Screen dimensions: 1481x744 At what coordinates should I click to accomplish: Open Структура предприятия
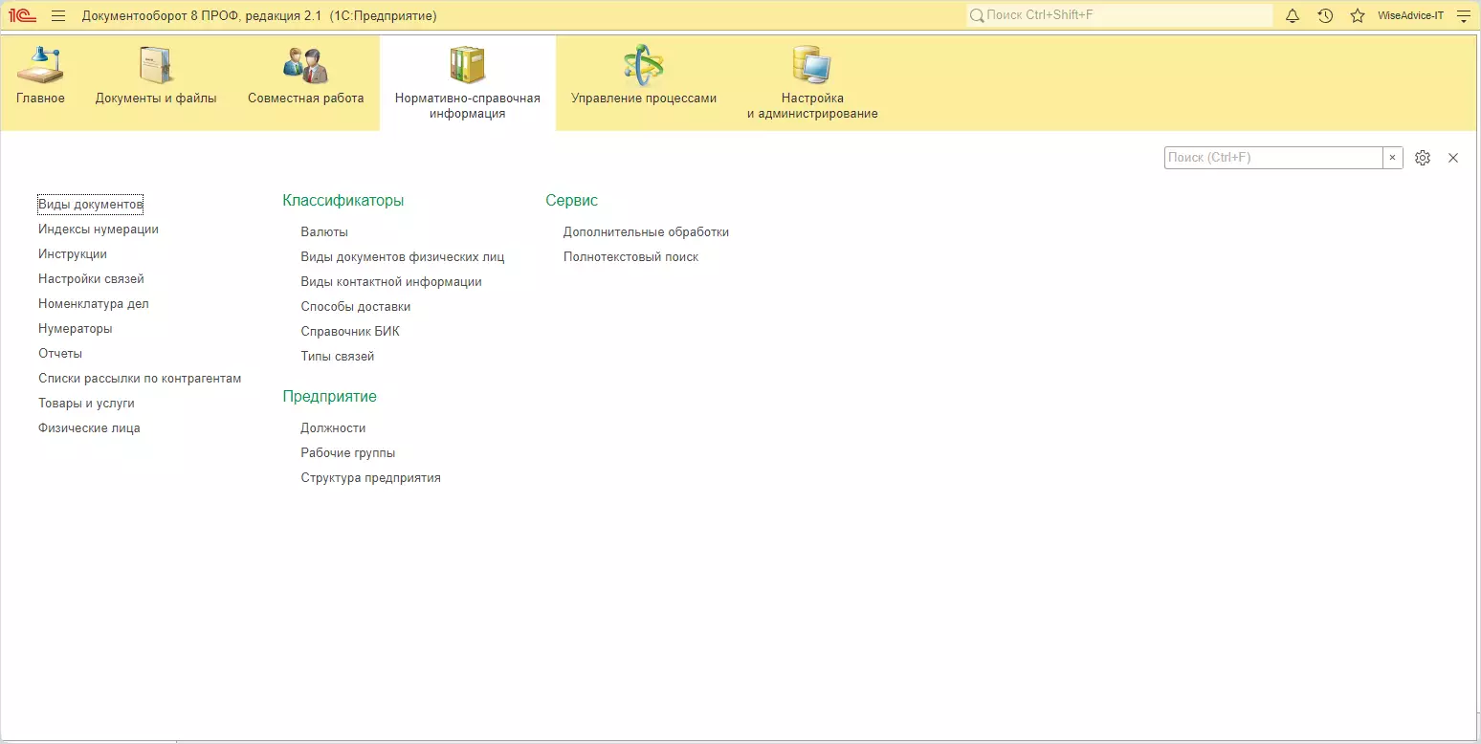371,478
